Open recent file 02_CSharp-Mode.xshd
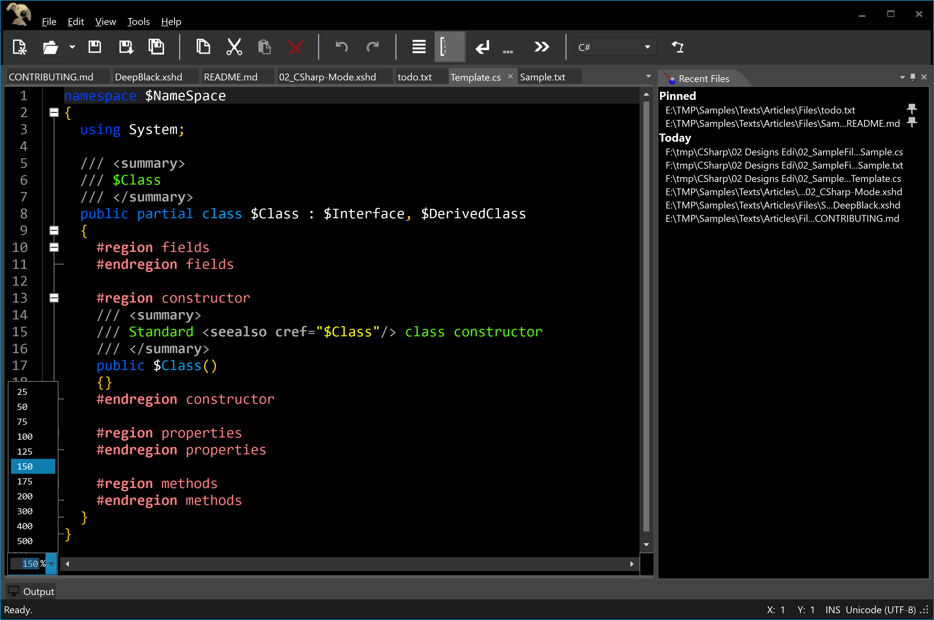 click(784, 192)
